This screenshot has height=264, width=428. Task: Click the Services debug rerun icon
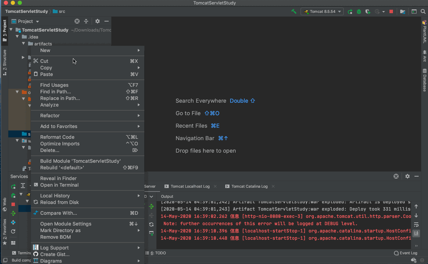(x=13, y=196)
